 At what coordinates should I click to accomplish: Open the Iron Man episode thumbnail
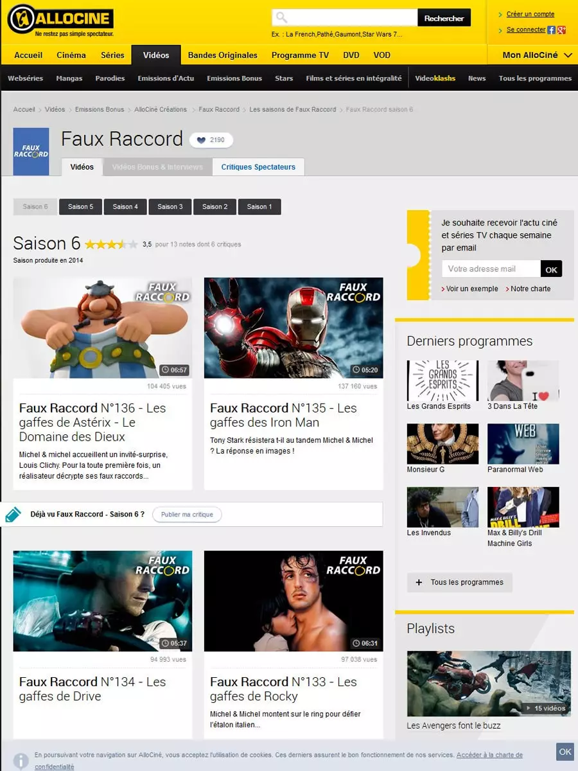(x=293, y=328)
